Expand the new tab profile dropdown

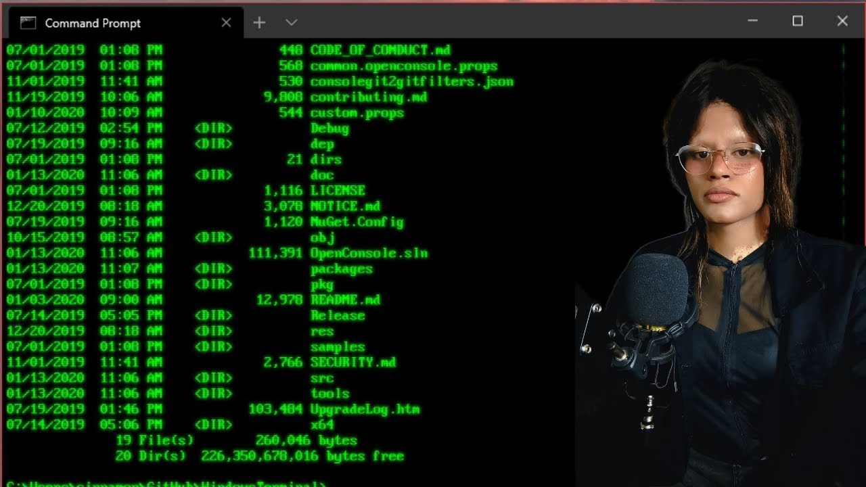292,22
